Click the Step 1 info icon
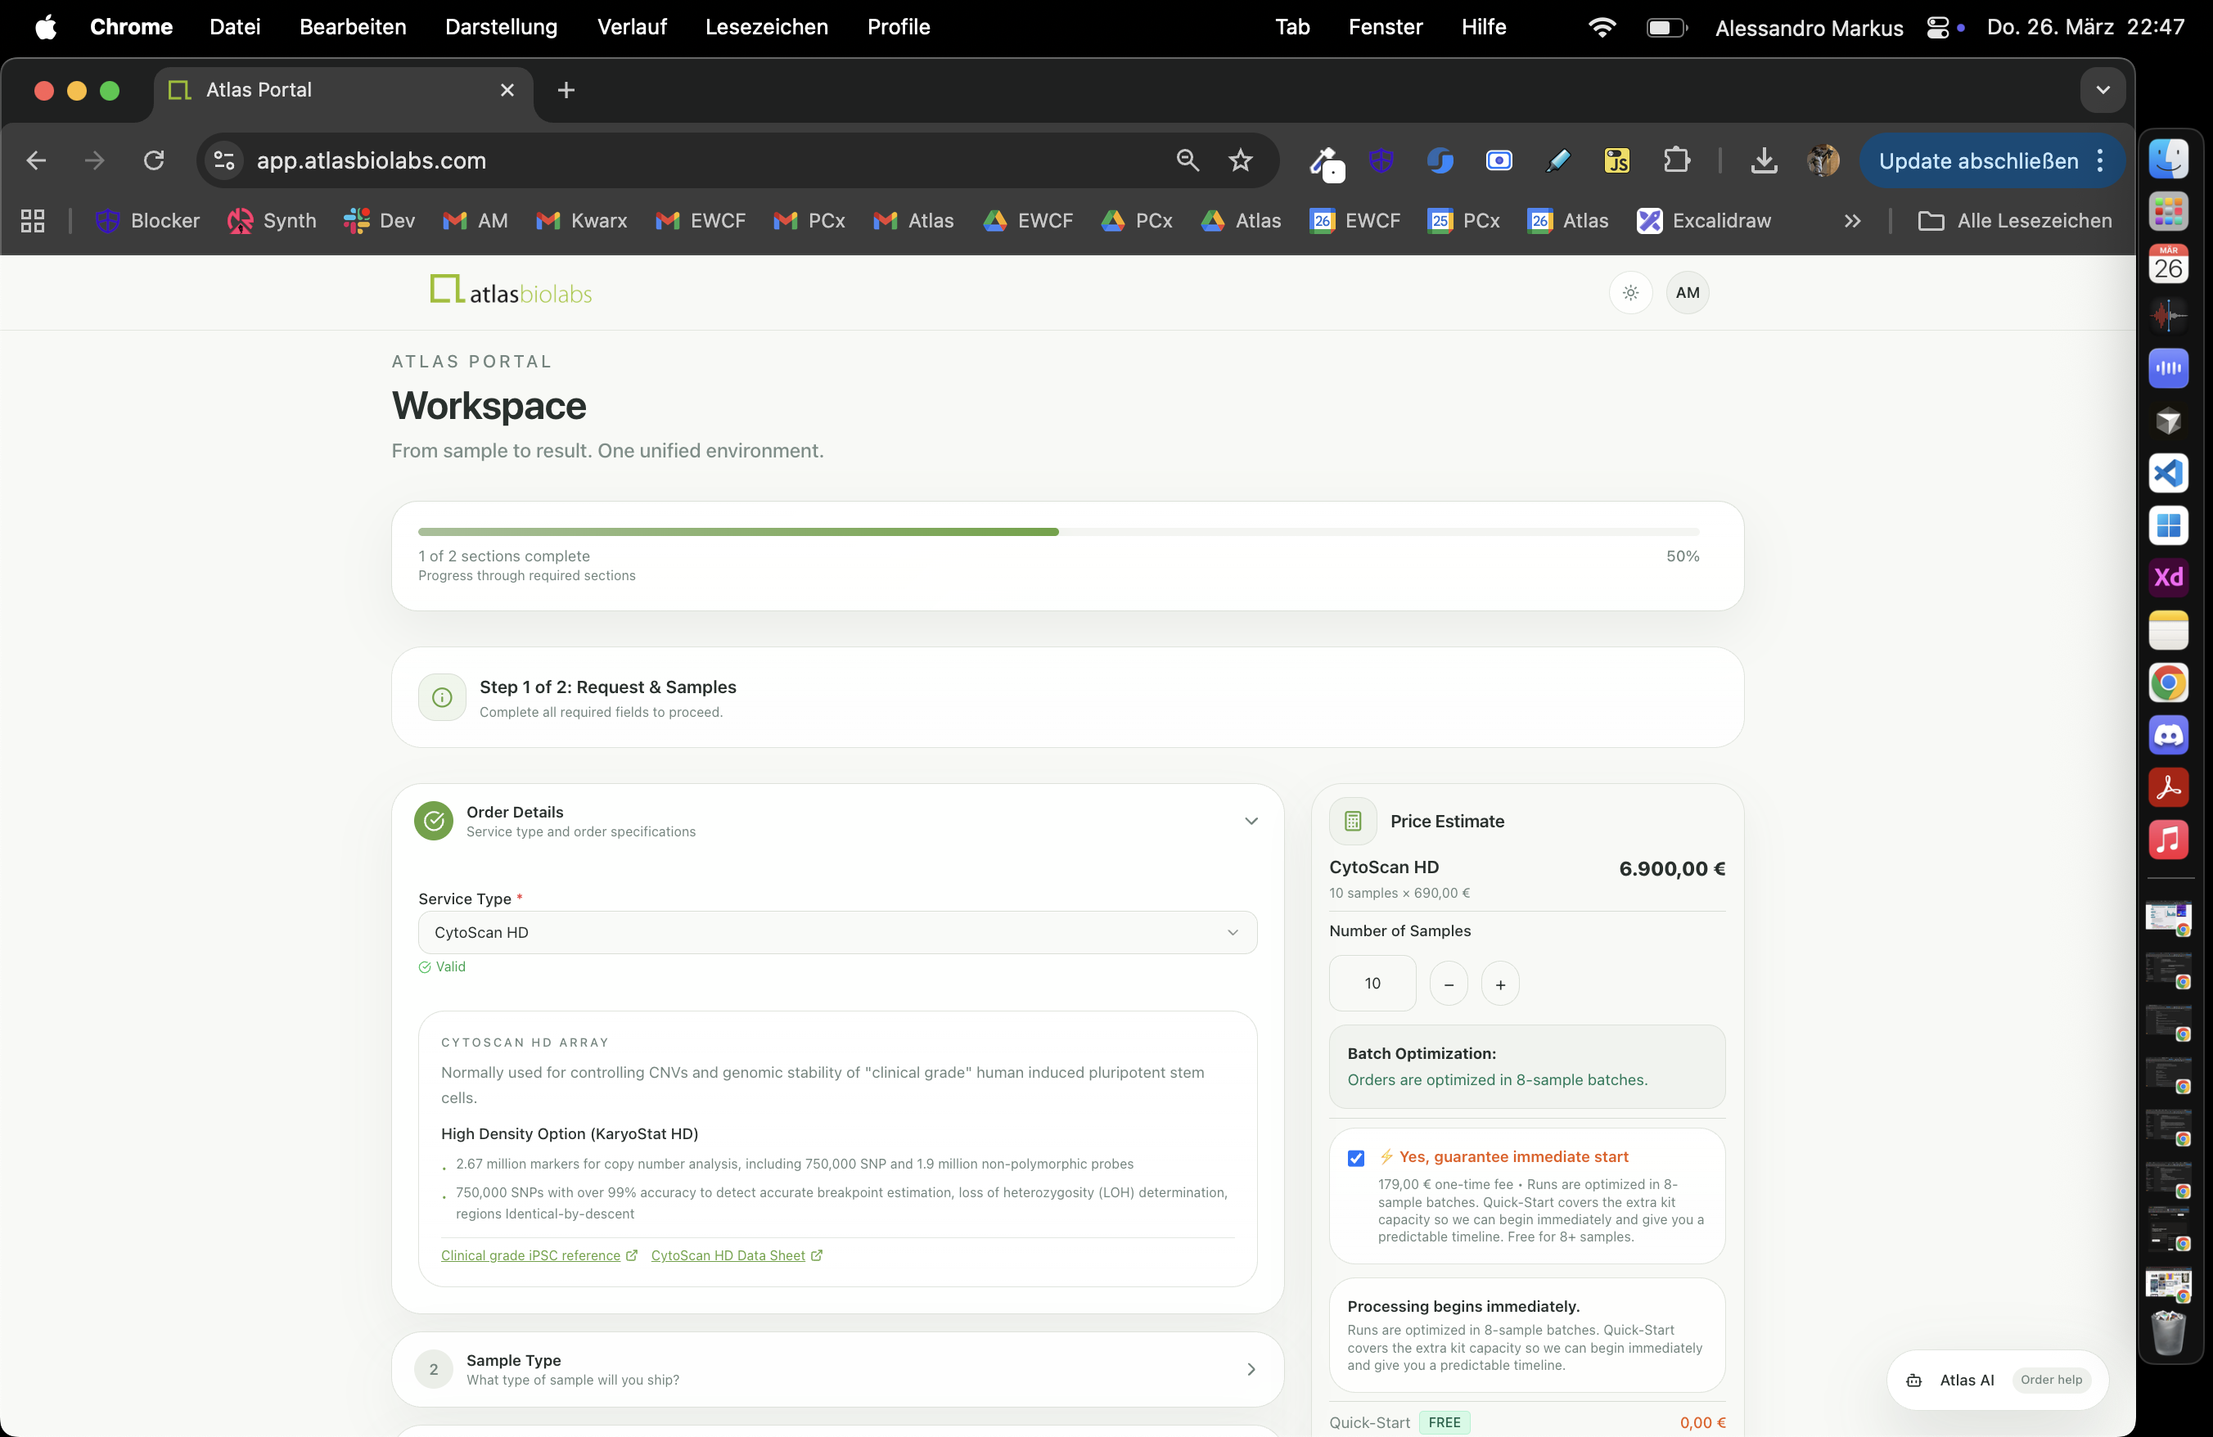This screenshot has width=2213, height=1437. [443, 697]
